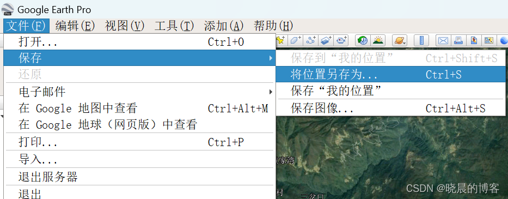This screenshot has width=508, height=199.
Task: Open the 工具(T) menu
Action: 174,26
